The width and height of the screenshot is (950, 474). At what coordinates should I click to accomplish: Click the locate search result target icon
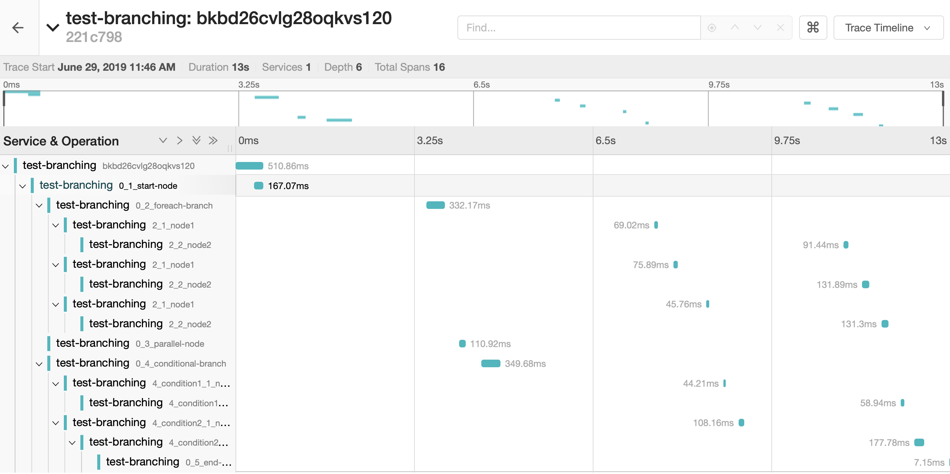point(712,28)
